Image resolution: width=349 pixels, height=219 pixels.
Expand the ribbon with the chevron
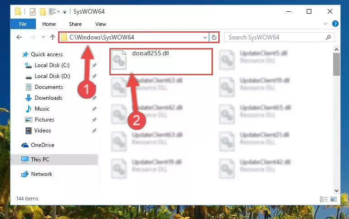325,24
